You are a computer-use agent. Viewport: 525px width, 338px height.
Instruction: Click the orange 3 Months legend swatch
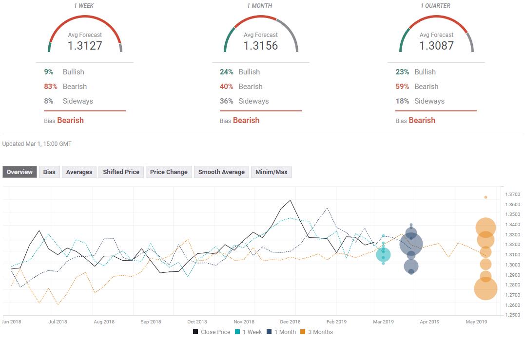click(303, 332)
